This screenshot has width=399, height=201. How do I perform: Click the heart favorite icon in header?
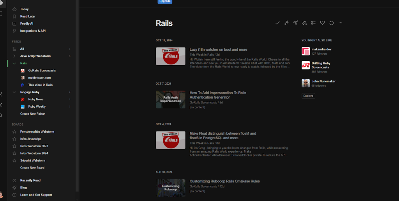click(322, 23)
